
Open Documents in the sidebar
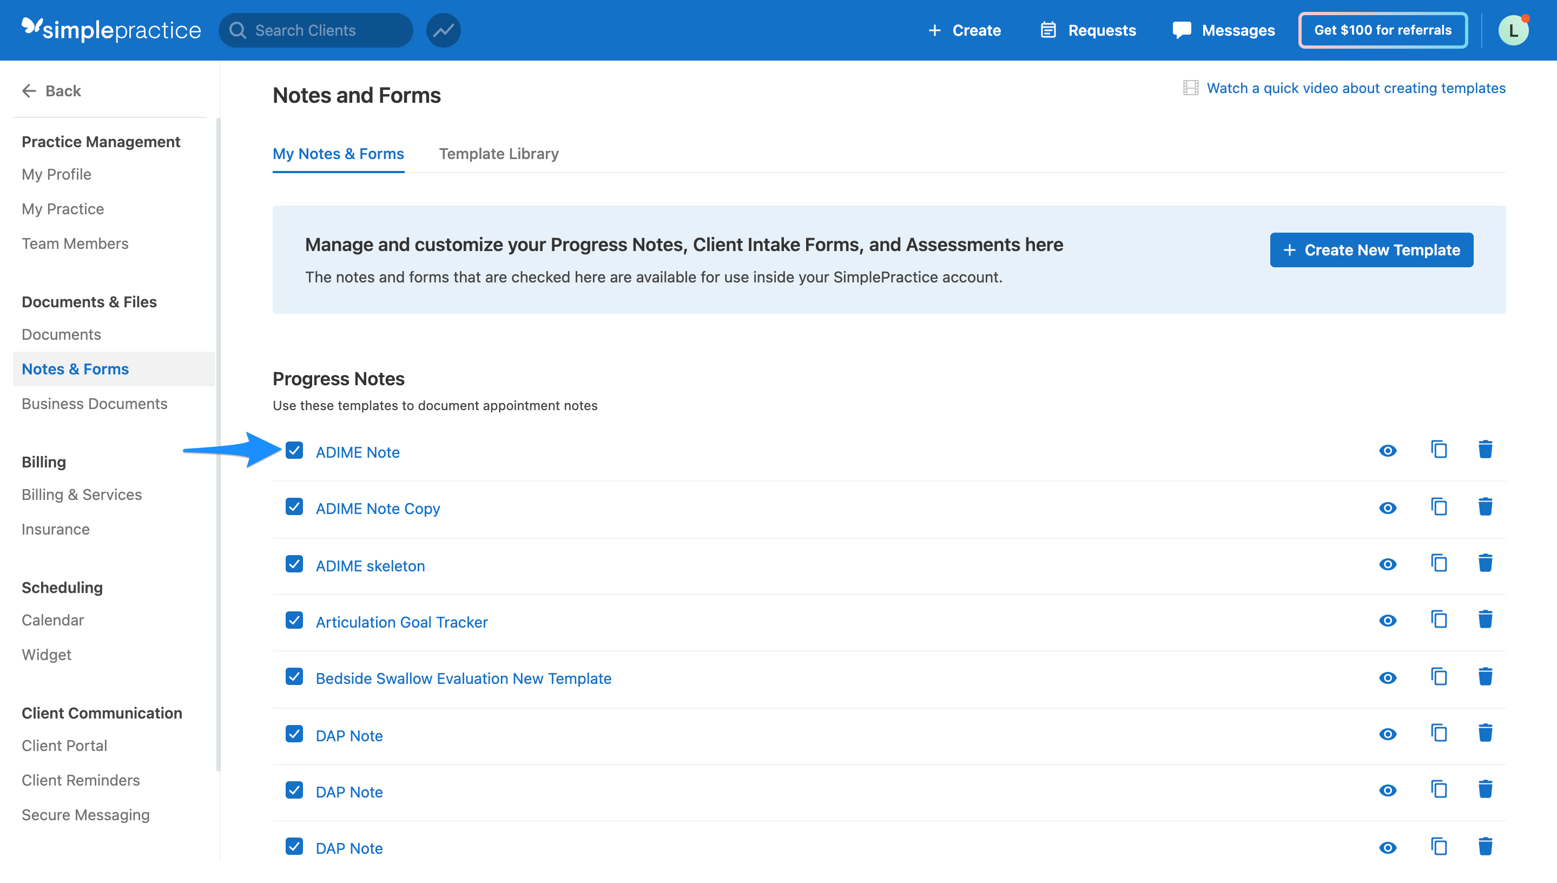[x=61, y=334]
